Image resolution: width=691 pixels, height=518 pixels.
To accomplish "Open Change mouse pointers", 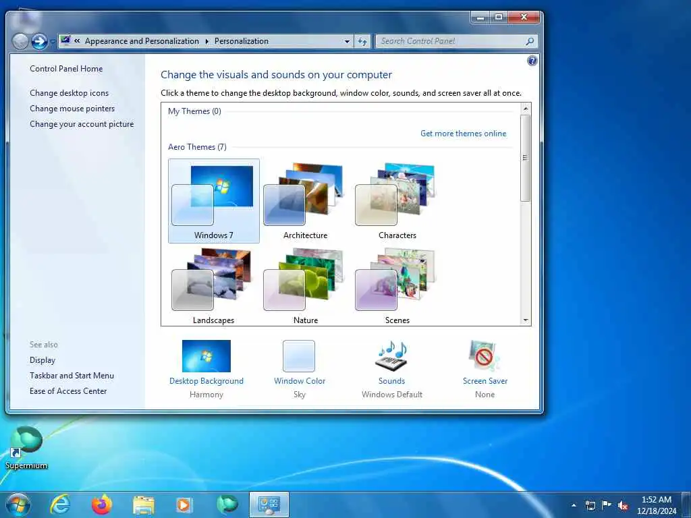I will (x=72, y=109).
